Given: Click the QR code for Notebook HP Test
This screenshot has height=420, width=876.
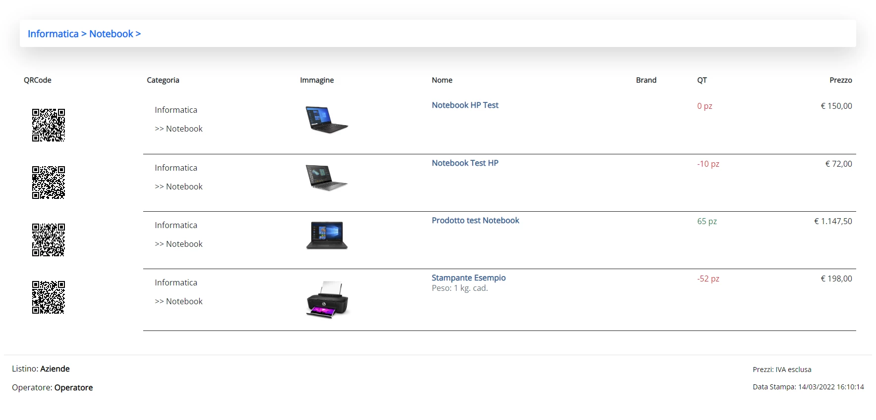Looking at the screenshot, I should pos(49,125).
